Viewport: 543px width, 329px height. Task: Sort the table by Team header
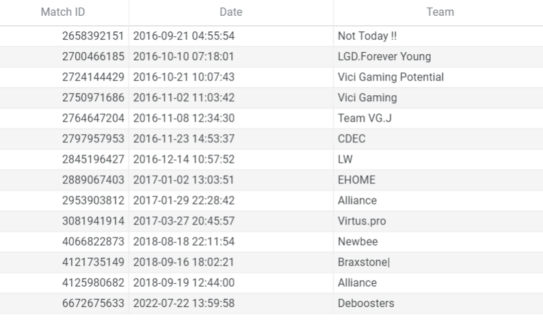[438, 12]
